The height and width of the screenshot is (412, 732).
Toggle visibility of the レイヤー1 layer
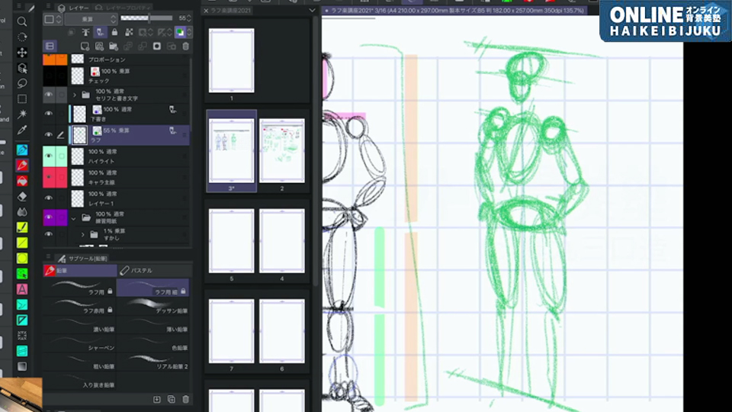point(49,198)
